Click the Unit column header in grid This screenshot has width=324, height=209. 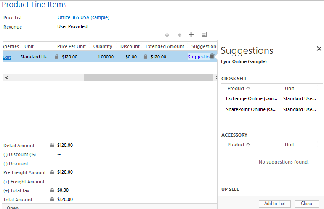pyautogui.click(x=29, y=46)
